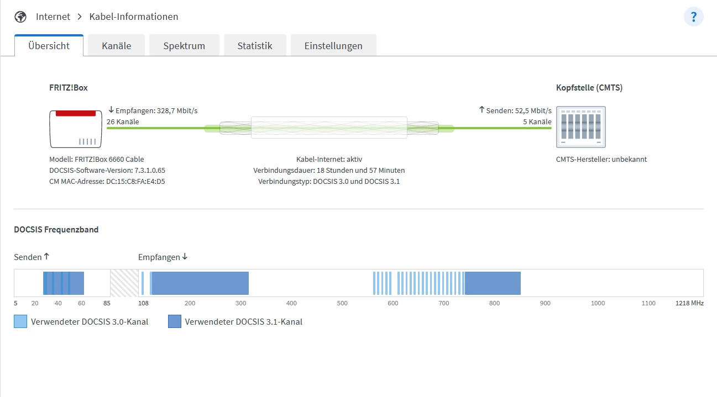Click the hatched guard band near 85 MHz
This screenshot has width=717, height=397.
[x=124, y=283]
